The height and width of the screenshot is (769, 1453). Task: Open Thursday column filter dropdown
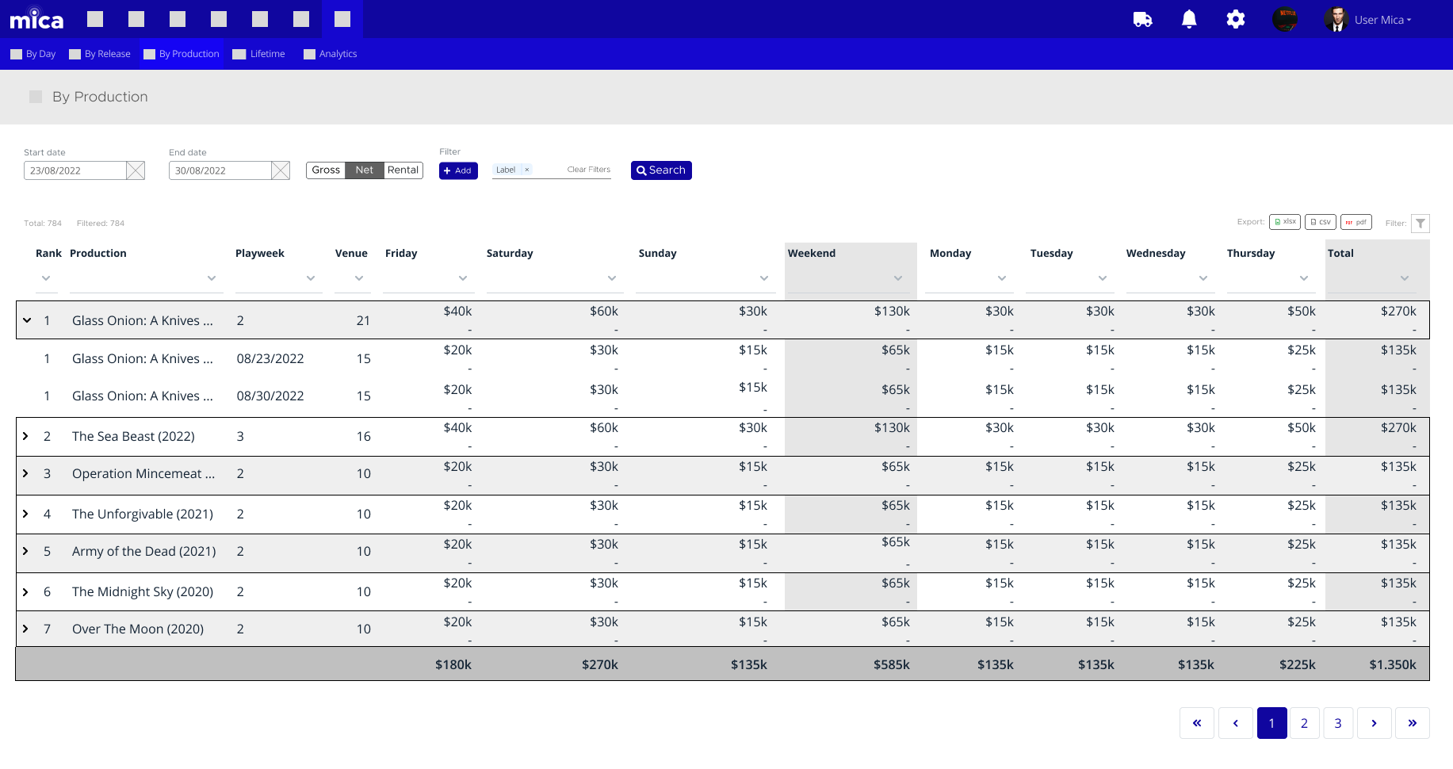tap(1304, 278)
